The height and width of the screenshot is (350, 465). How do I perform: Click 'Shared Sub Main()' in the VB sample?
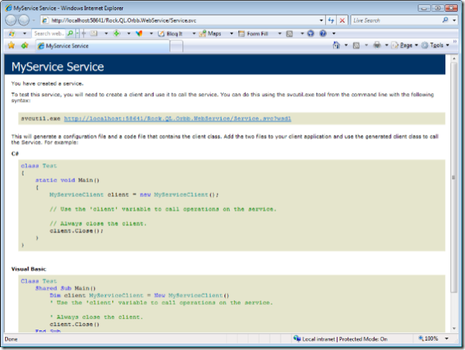(x=66, y=288)
